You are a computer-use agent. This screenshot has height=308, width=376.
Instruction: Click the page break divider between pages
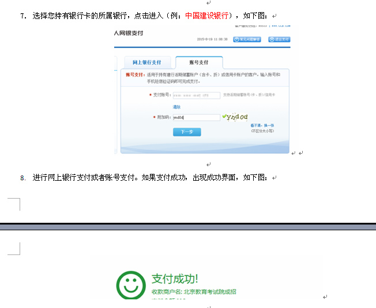click(188, 226)
